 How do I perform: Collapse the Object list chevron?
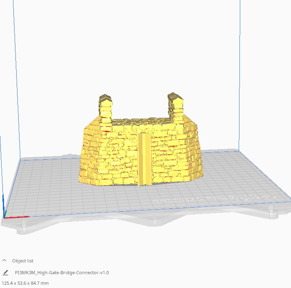tap(4, 260)
